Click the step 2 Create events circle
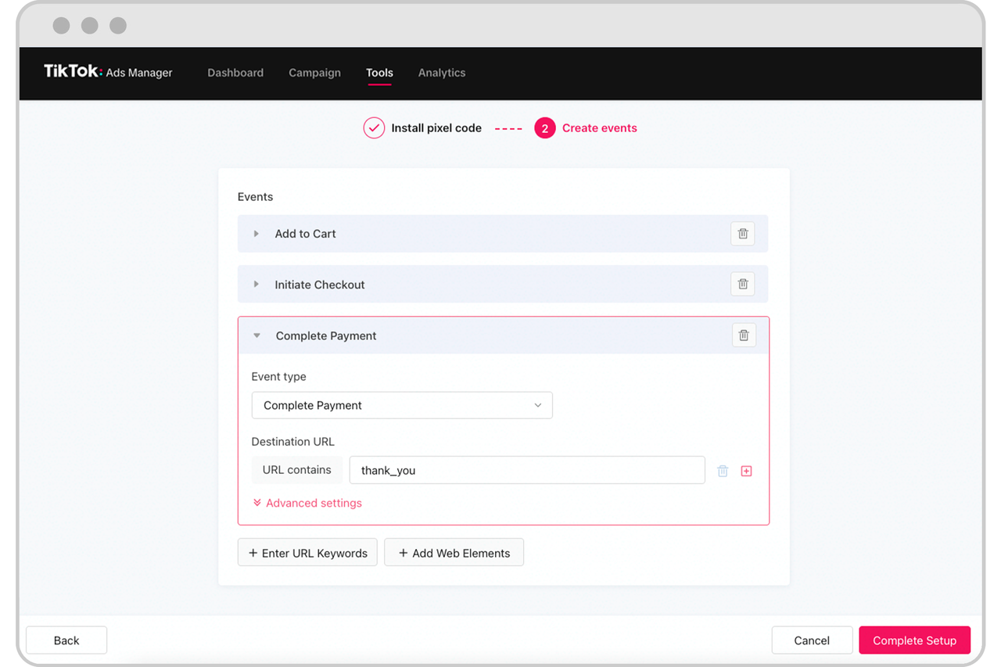The width and height of the screenshot is (1001, 667). point(544,128)
